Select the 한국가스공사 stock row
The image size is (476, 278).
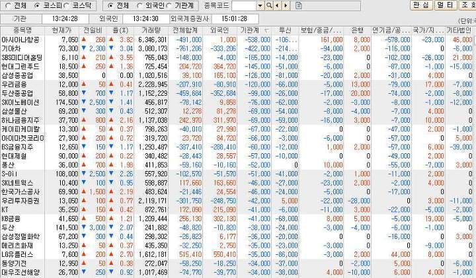coord(236,191)
